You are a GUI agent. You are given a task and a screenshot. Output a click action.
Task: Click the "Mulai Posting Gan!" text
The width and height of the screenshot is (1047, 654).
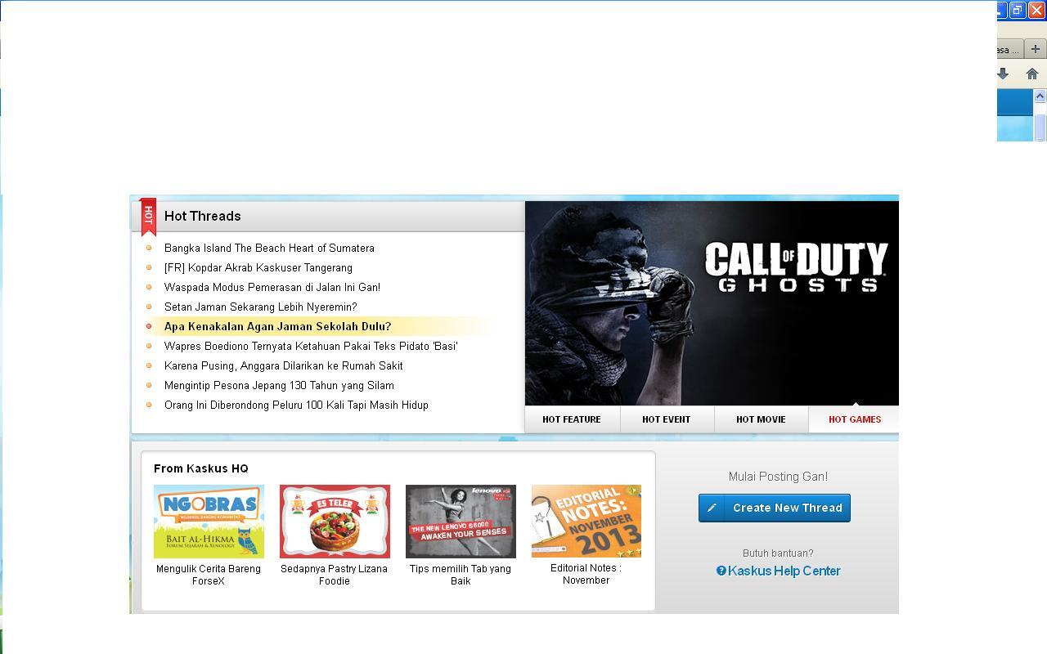pyautogui.click(x=778, y=477)
